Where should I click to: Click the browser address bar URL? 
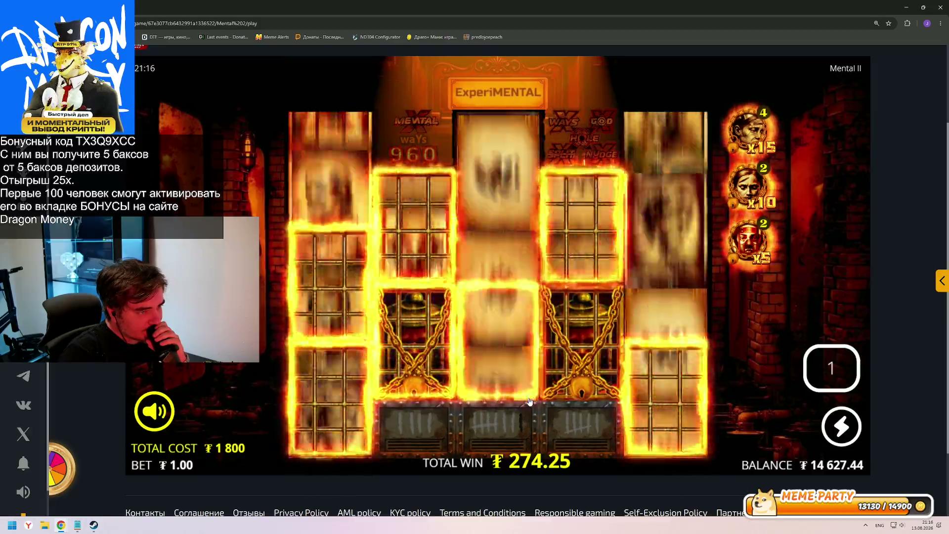click(196, 23)
